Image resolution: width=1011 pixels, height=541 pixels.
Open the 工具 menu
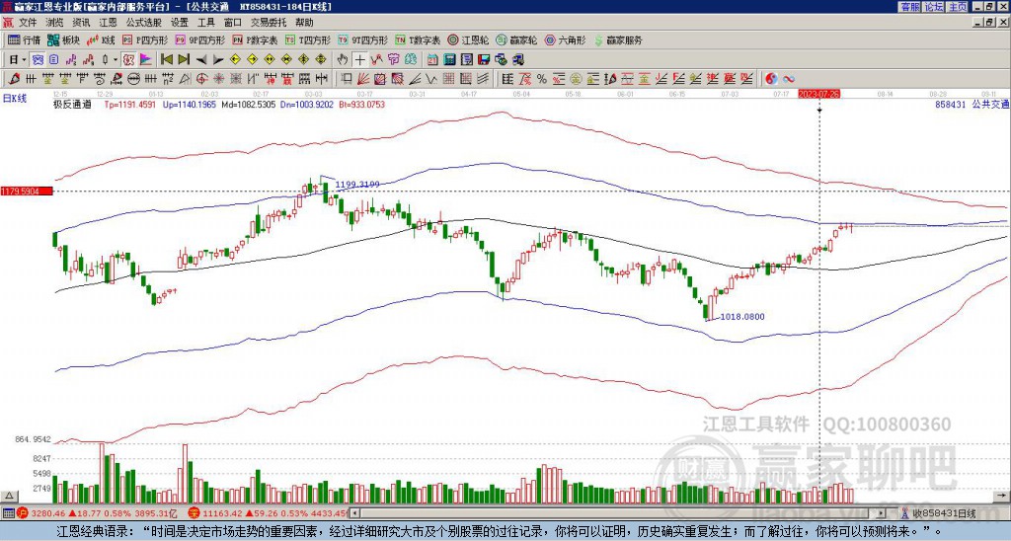[x=206, y=23]
